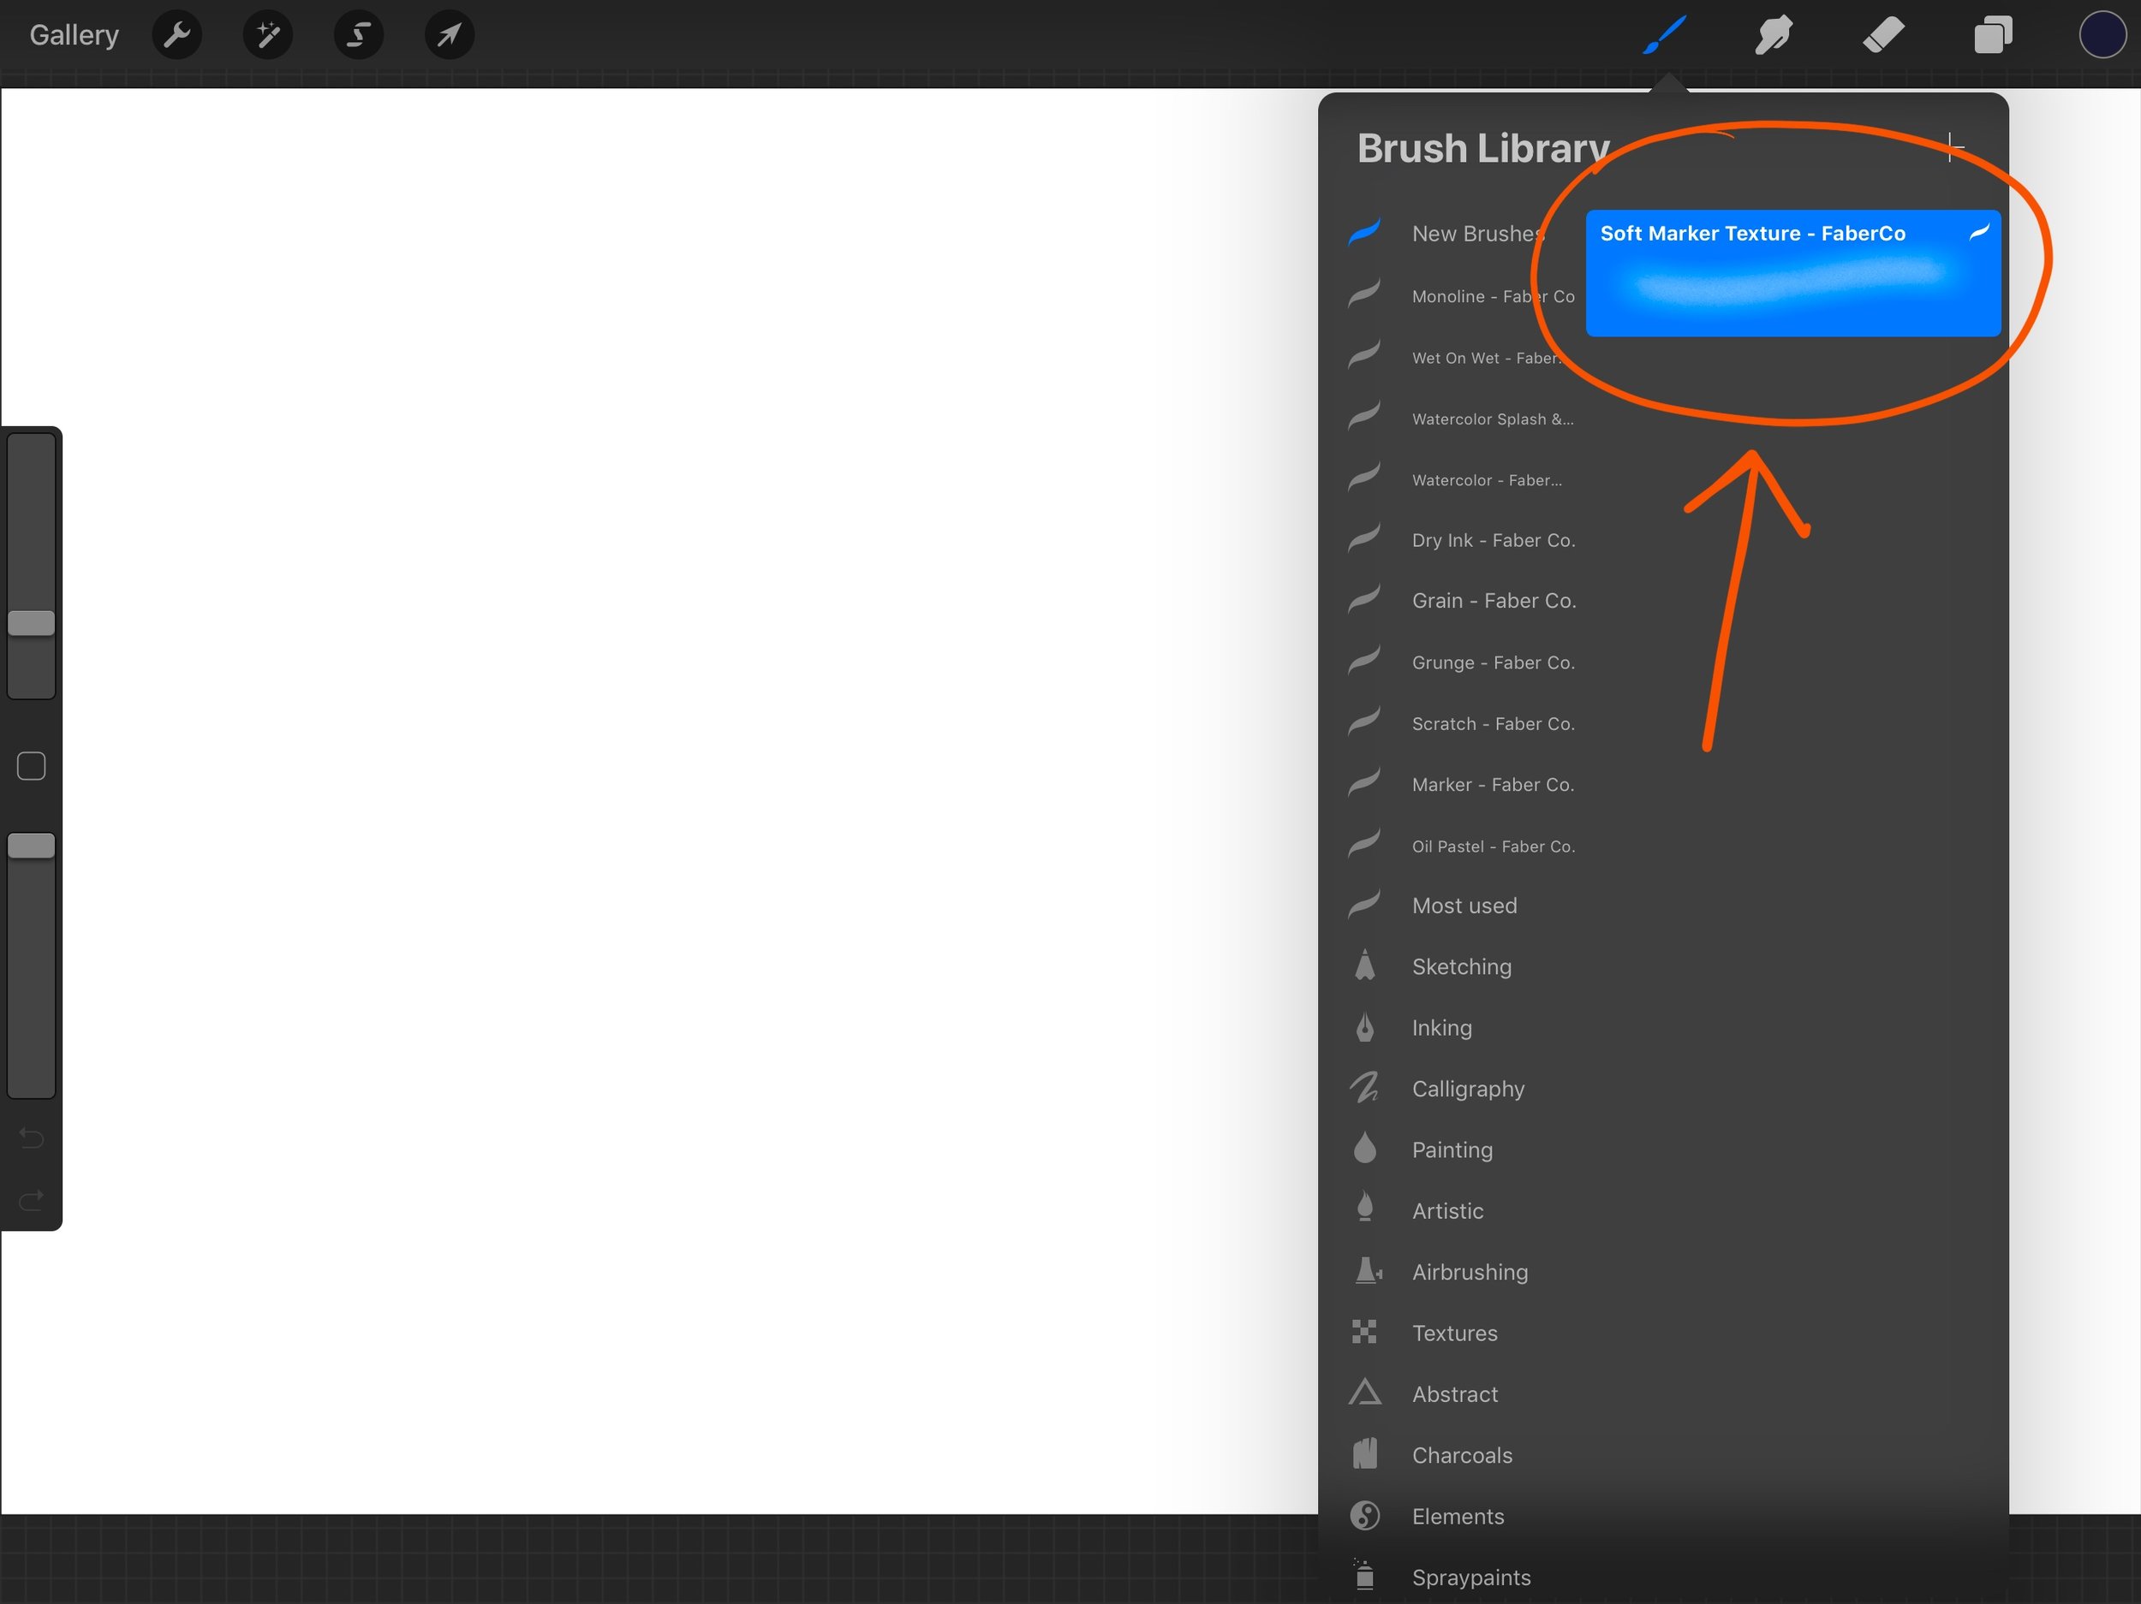The width and height of the screenshot is (2141, 1604).
Task: Tap the Paintbrush tool icon
Action: click(1665, 36)
